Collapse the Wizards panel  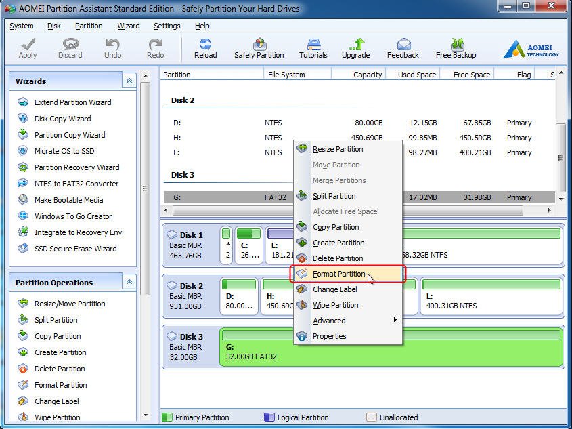pyautogui.click(x=129, y=80)
